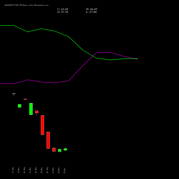179x179 pixels.
Task: Select the small red candle for 27 May
Action: coord(54,150)
